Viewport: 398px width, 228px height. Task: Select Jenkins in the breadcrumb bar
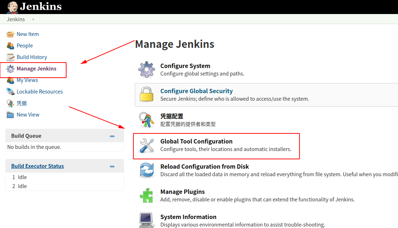(x=15, y=19)
